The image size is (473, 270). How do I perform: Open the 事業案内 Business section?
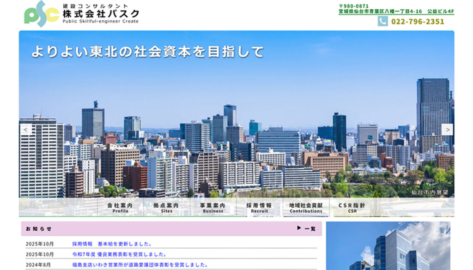coord(212,208)
